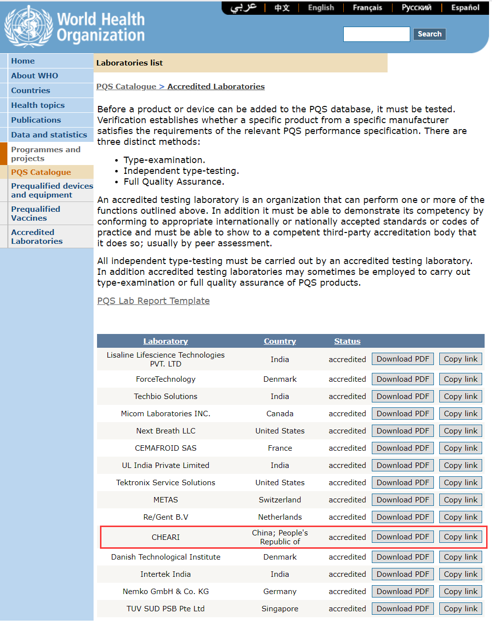Download PDF for Next Breath LLC
This screenshot has height=631, width=492.
click(403, 431)
